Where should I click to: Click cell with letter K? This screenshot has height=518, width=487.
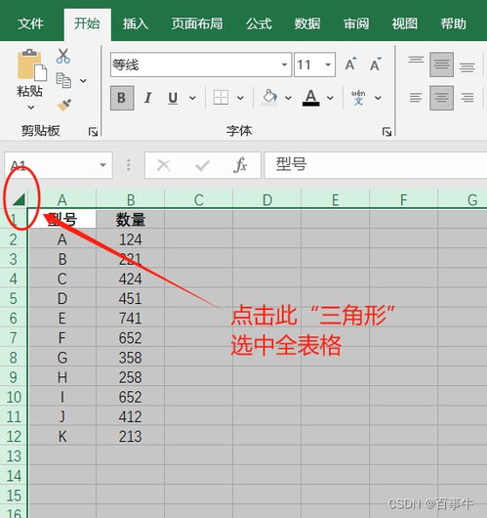62,436
